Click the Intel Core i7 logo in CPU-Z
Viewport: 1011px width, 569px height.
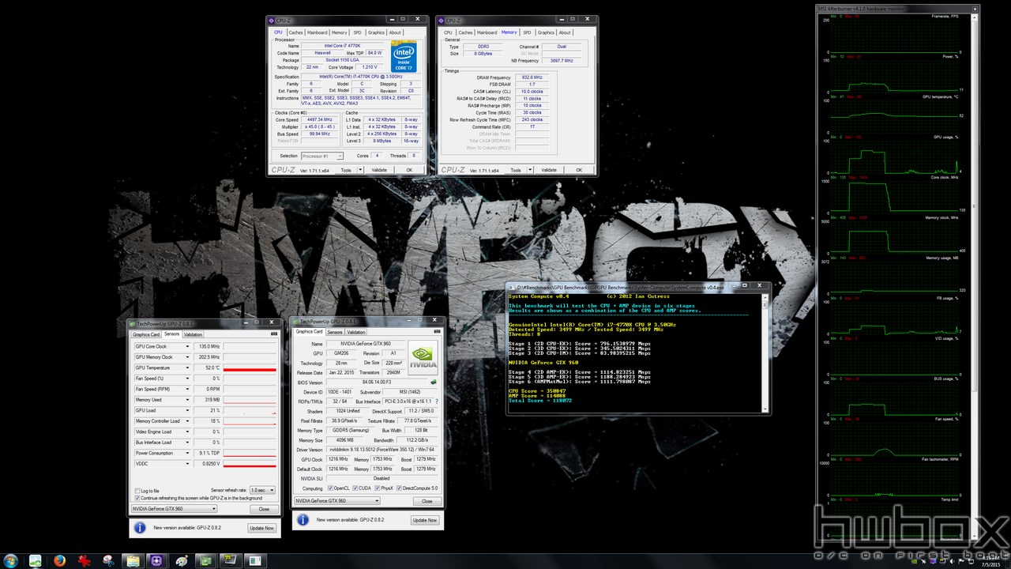[x=405, y=55]
